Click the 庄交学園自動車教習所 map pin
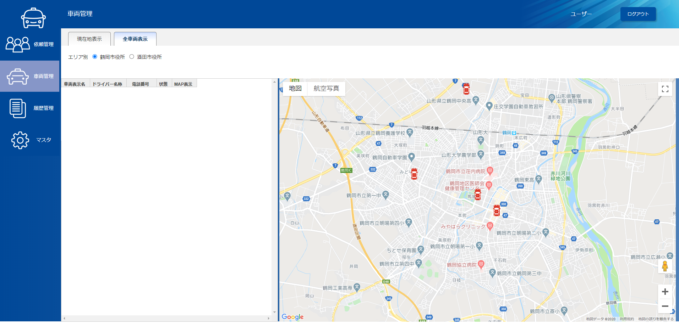 (489, 106)
